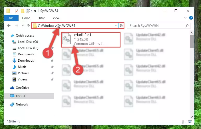The image size is (201, 129).
Task: Click the Videos pin icon
Action: [x=52, y=80]
